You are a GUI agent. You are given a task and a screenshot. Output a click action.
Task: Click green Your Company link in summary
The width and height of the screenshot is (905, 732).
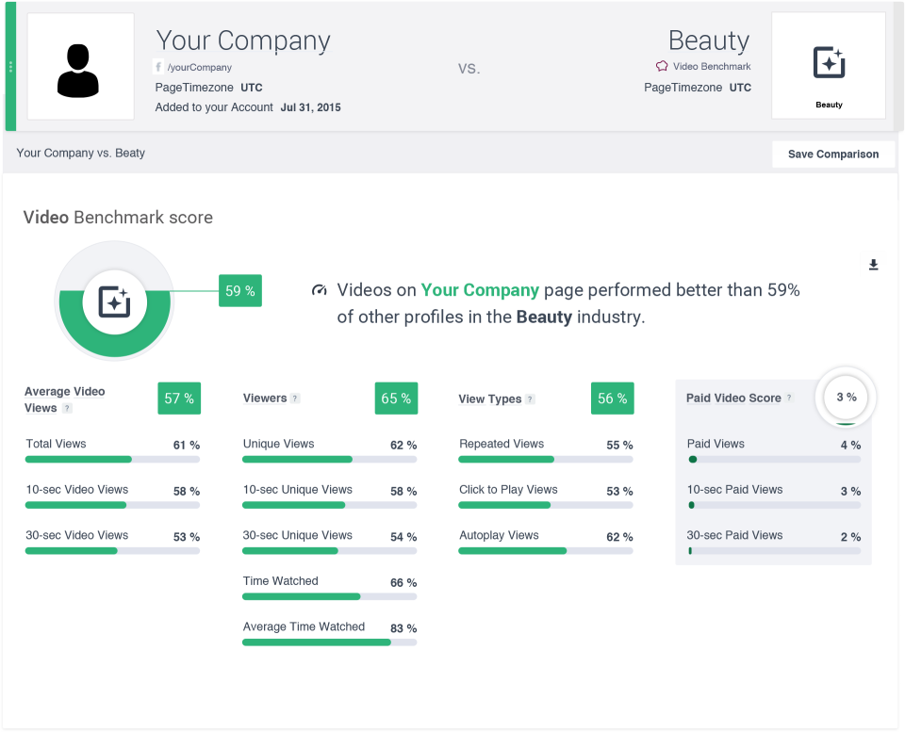click(x=480, y=290)
